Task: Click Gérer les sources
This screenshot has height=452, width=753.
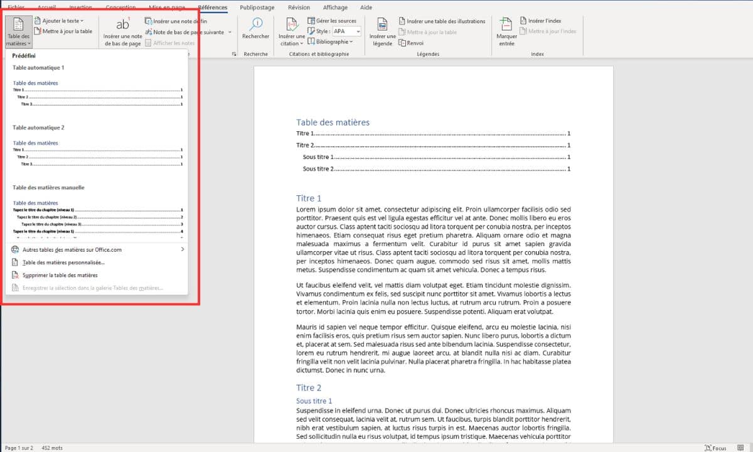Action: click(x=332, y=21)
